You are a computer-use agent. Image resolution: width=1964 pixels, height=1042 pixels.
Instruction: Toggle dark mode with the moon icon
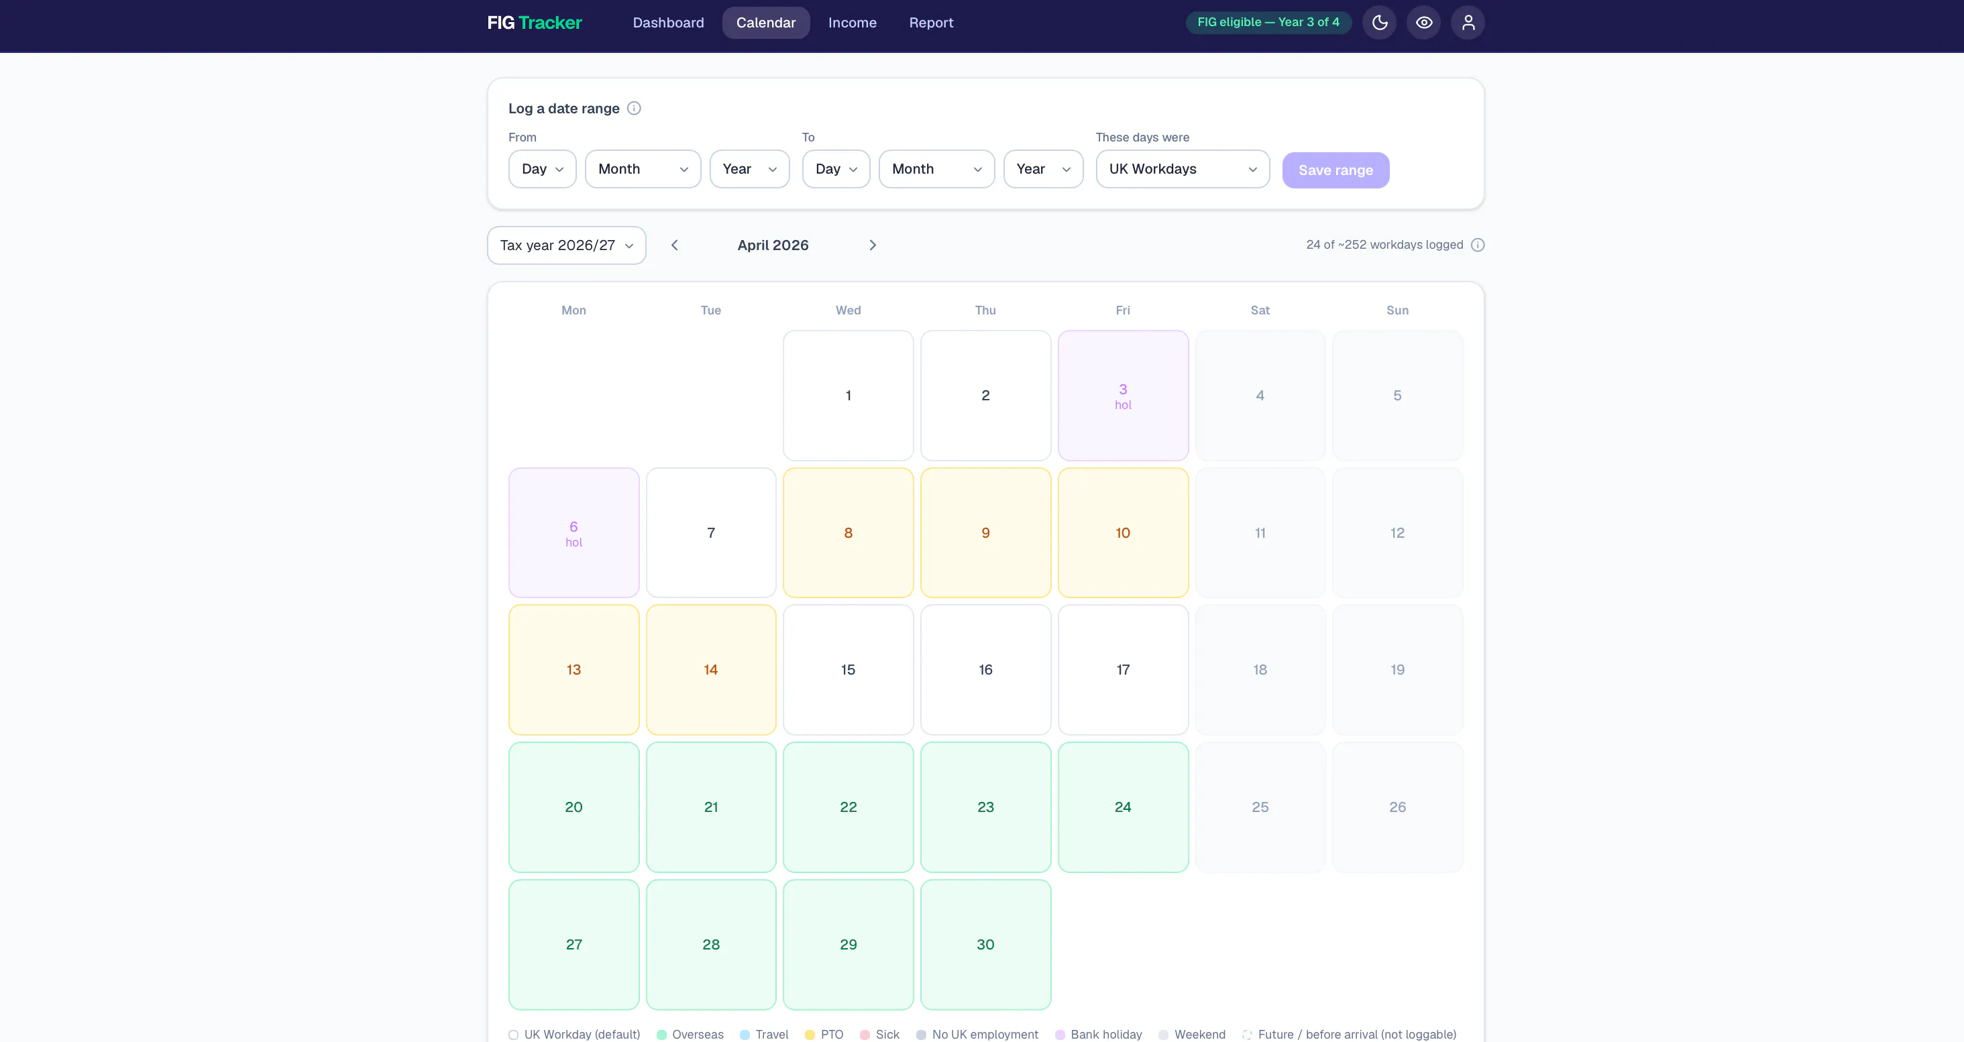1379,23
